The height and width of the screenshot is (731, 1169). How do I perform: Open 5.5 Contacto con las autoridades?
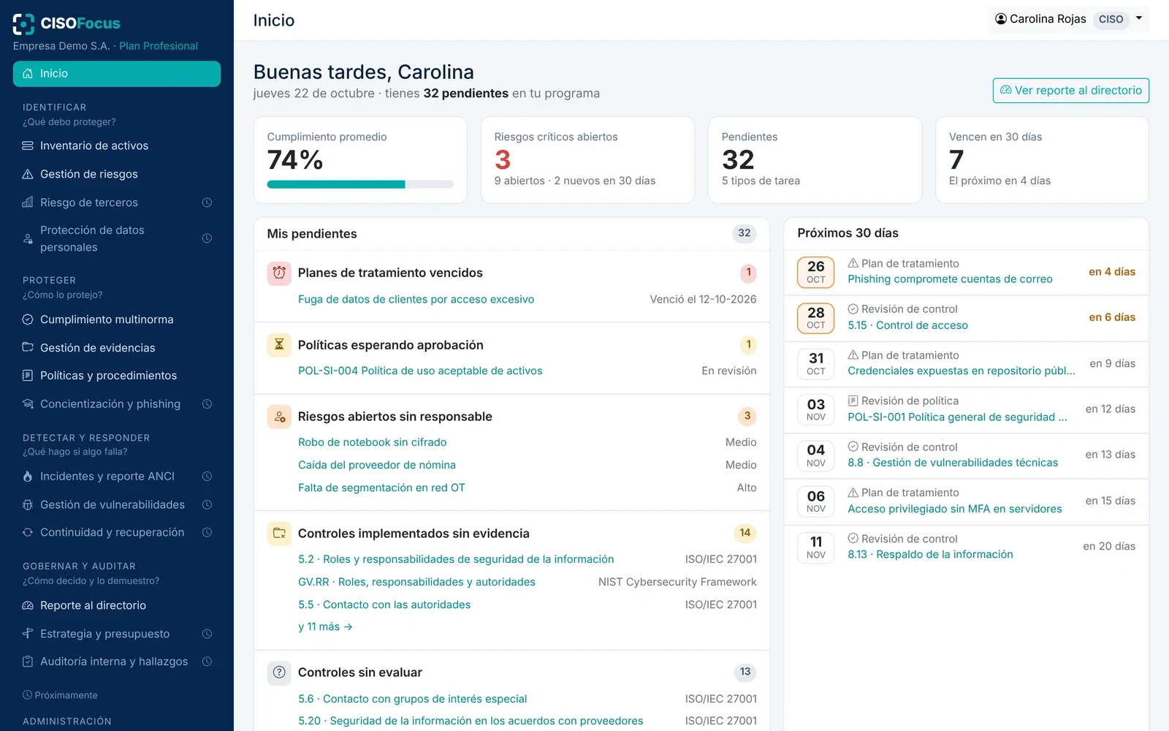pos(384,605)
